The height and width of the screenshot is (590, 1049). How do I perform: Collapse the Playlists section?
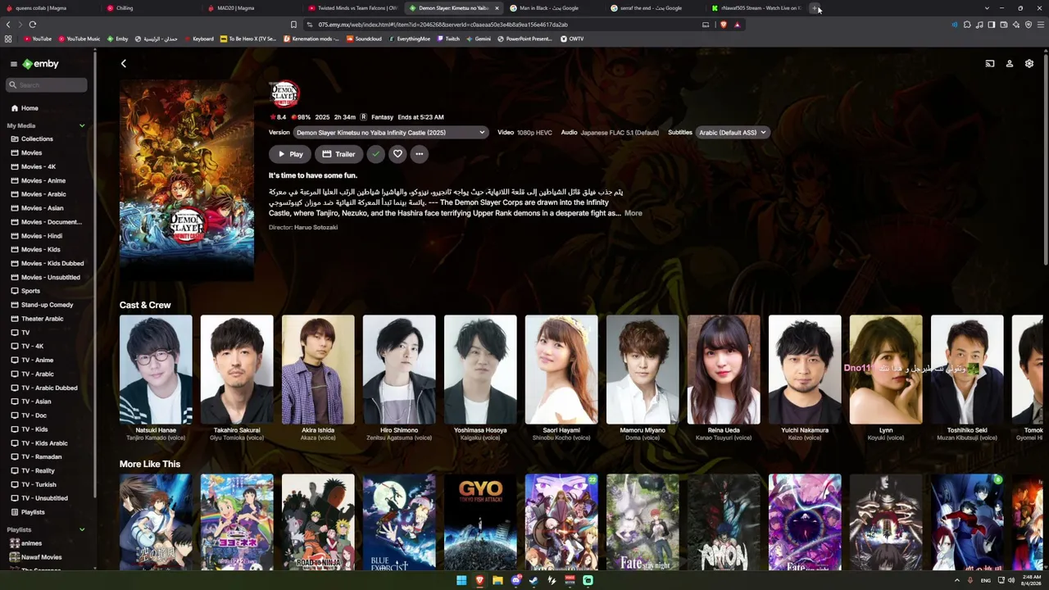[82, 530]
